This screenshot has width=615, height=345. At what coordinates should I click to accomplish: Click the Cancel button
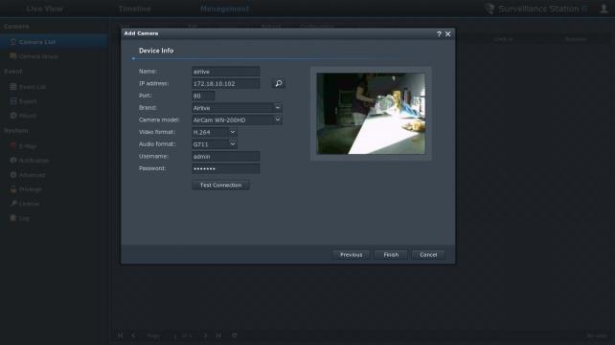pyautogui.click(x=428, y=254)
